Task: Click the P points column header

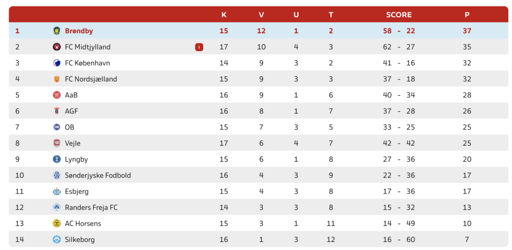Action: coord(467,15)
